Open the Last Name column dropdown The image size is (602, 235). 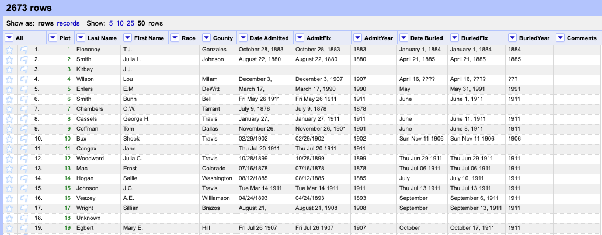[x=81, y=38]
